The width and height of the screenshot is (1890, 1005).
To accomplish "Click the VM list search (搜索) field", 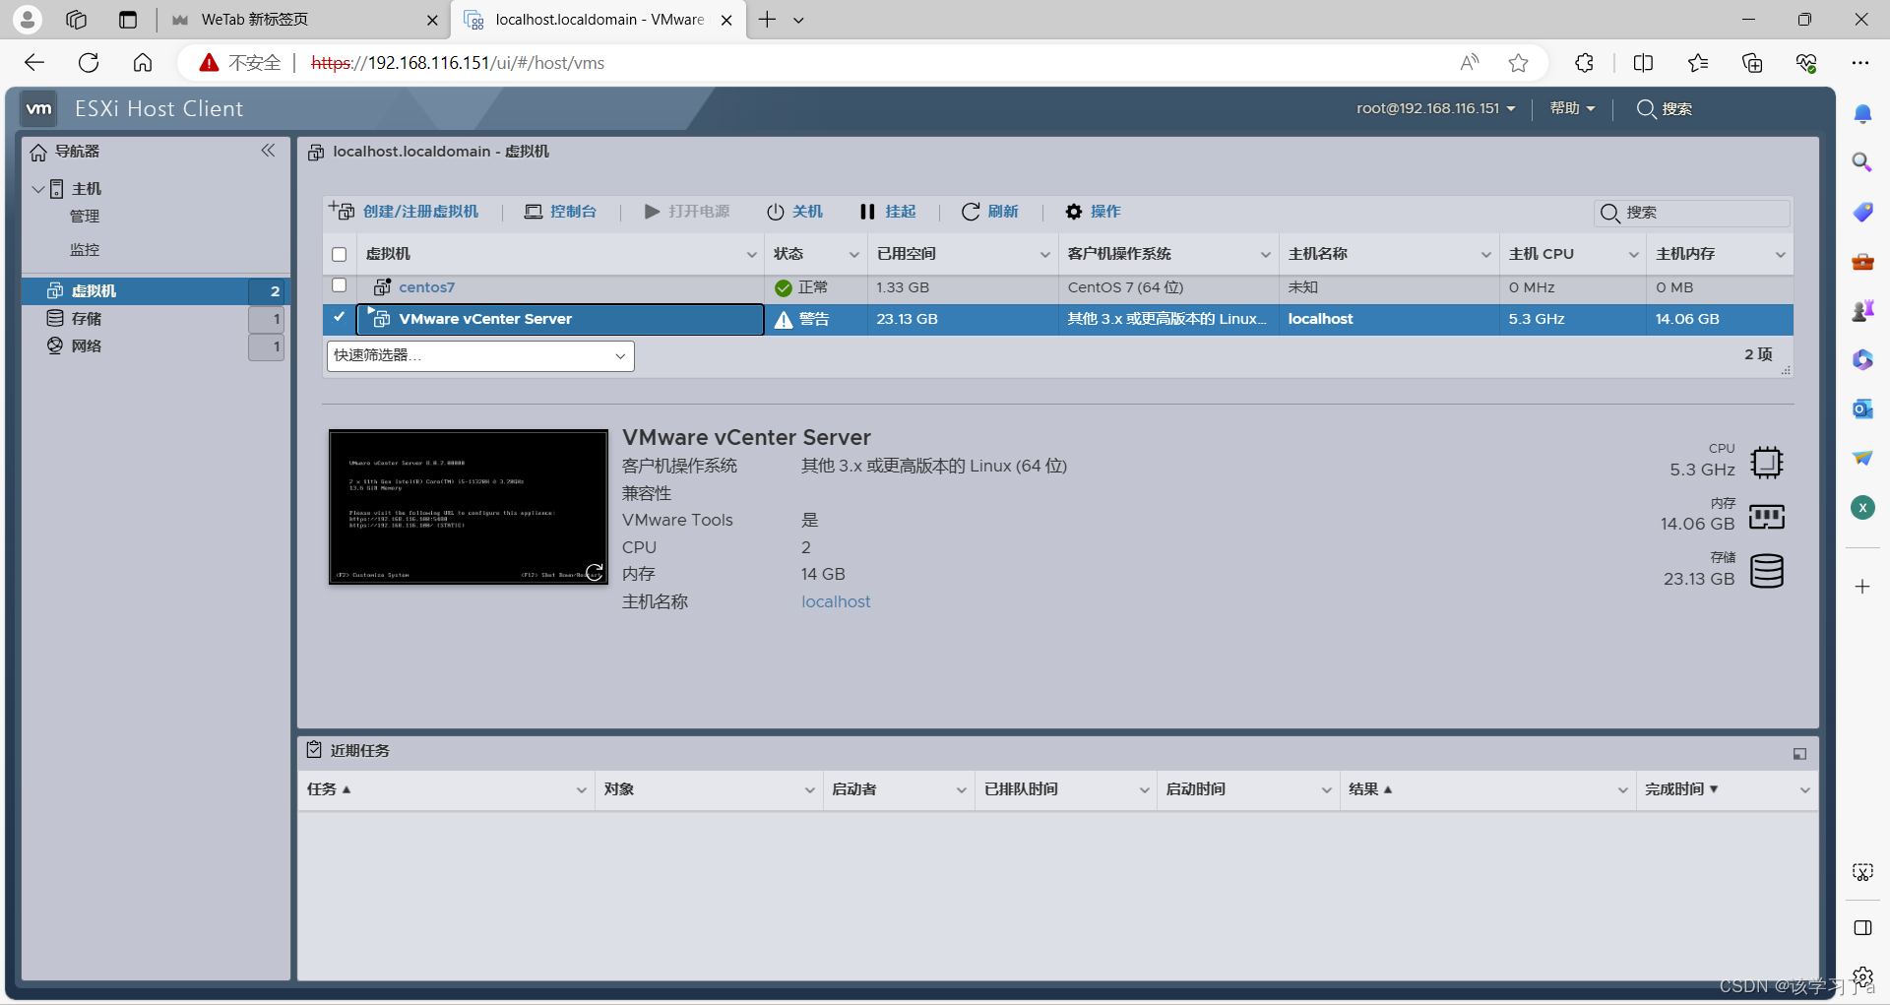I will (1692, 213).
